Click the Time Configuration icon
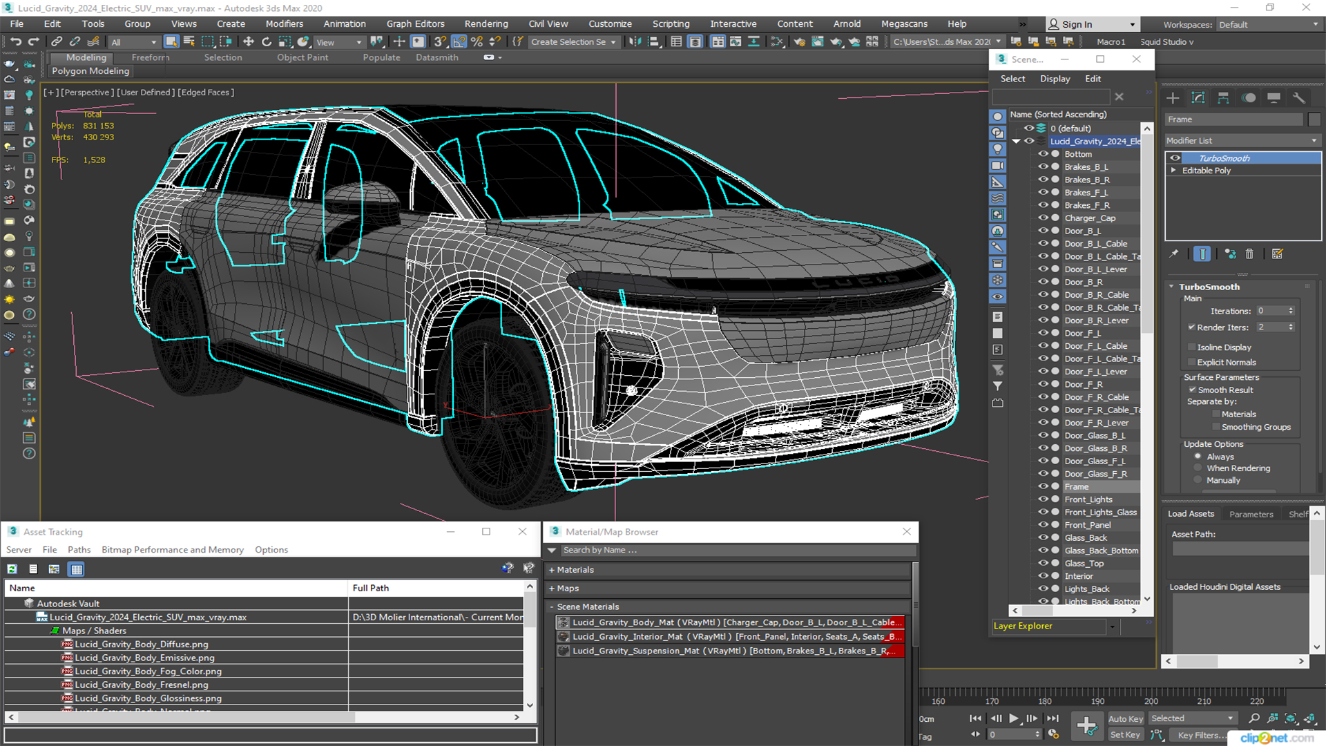This screenshot has height=746, width=1326. tap(1053, 734)
